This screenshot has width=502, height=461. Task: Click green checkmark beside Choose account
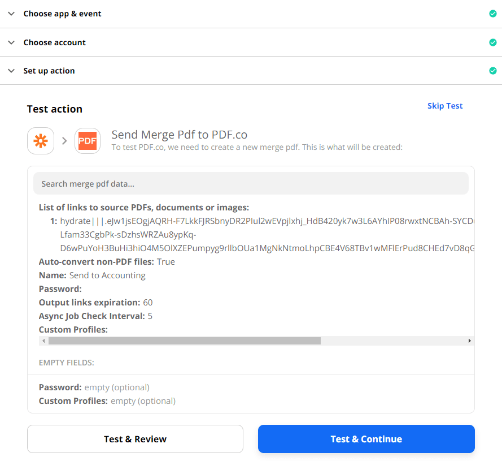coord(493,42)
